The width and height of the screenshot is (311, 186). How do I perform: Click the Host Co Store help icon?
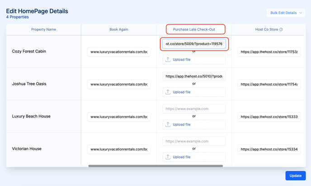pyautogui.click(x=281, y=29)
